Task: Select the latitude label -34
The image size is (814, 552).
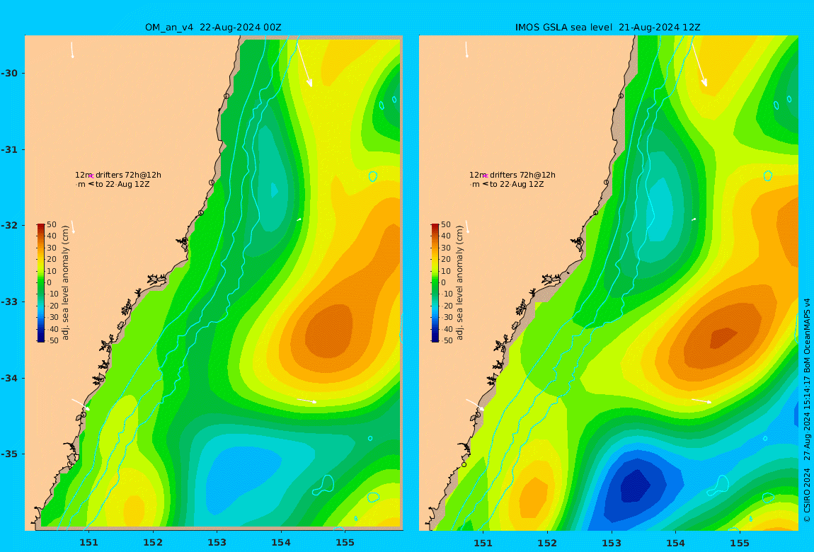Action: 10,378
